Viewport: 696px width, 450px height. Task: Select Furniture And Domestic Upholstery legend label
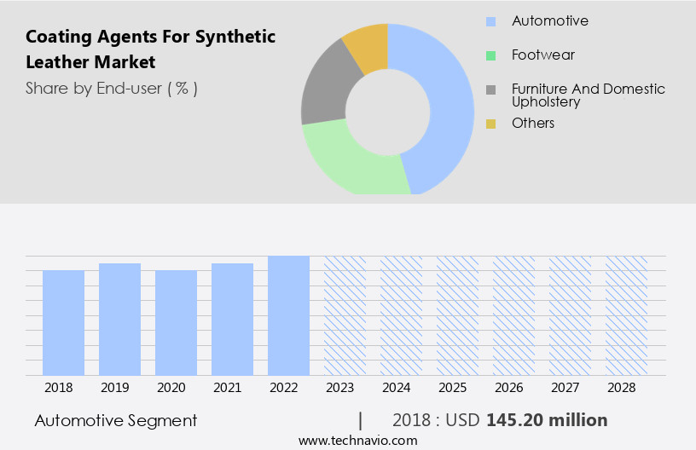click(x=588, y=95)
